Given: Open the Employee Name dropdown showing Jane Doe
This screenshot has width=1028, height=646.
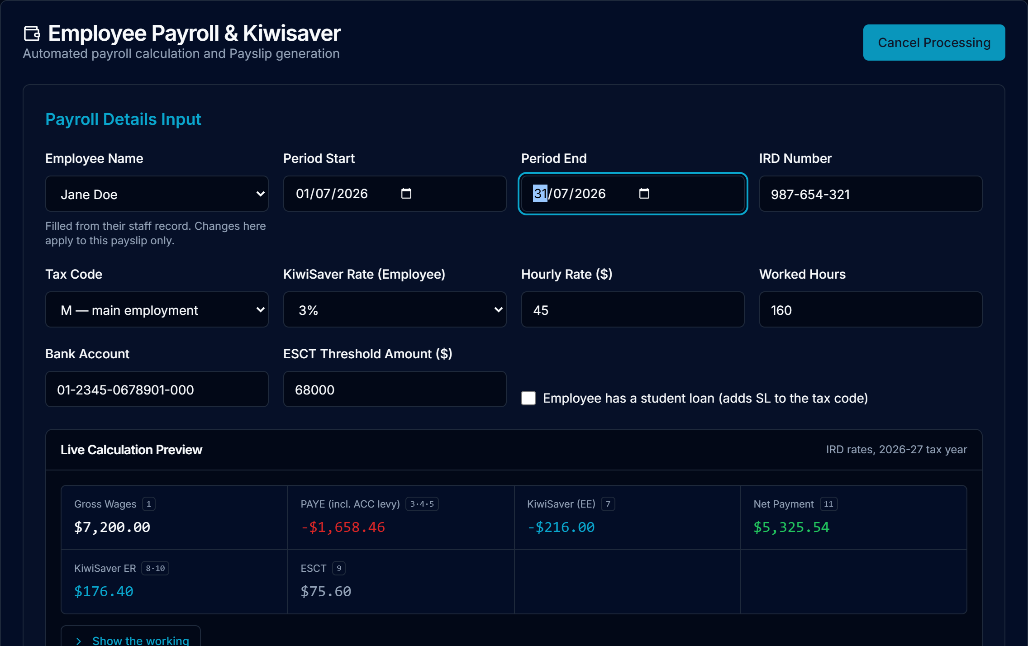Looking at the screenshot, I should point(157,194).
